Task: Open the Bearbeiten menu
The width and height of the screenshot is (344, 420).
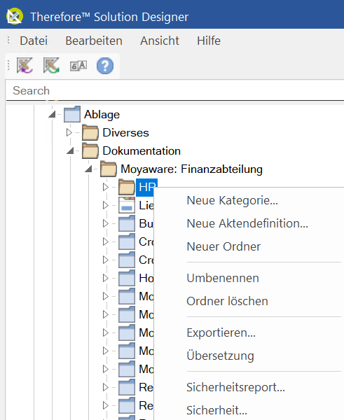Action: pos(94,41)
